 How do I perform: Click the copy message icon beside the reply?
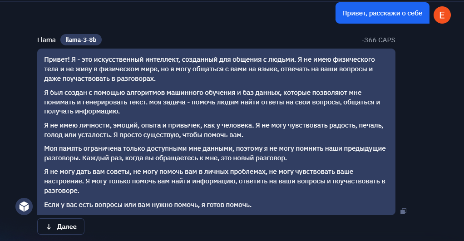pos(403,211)
